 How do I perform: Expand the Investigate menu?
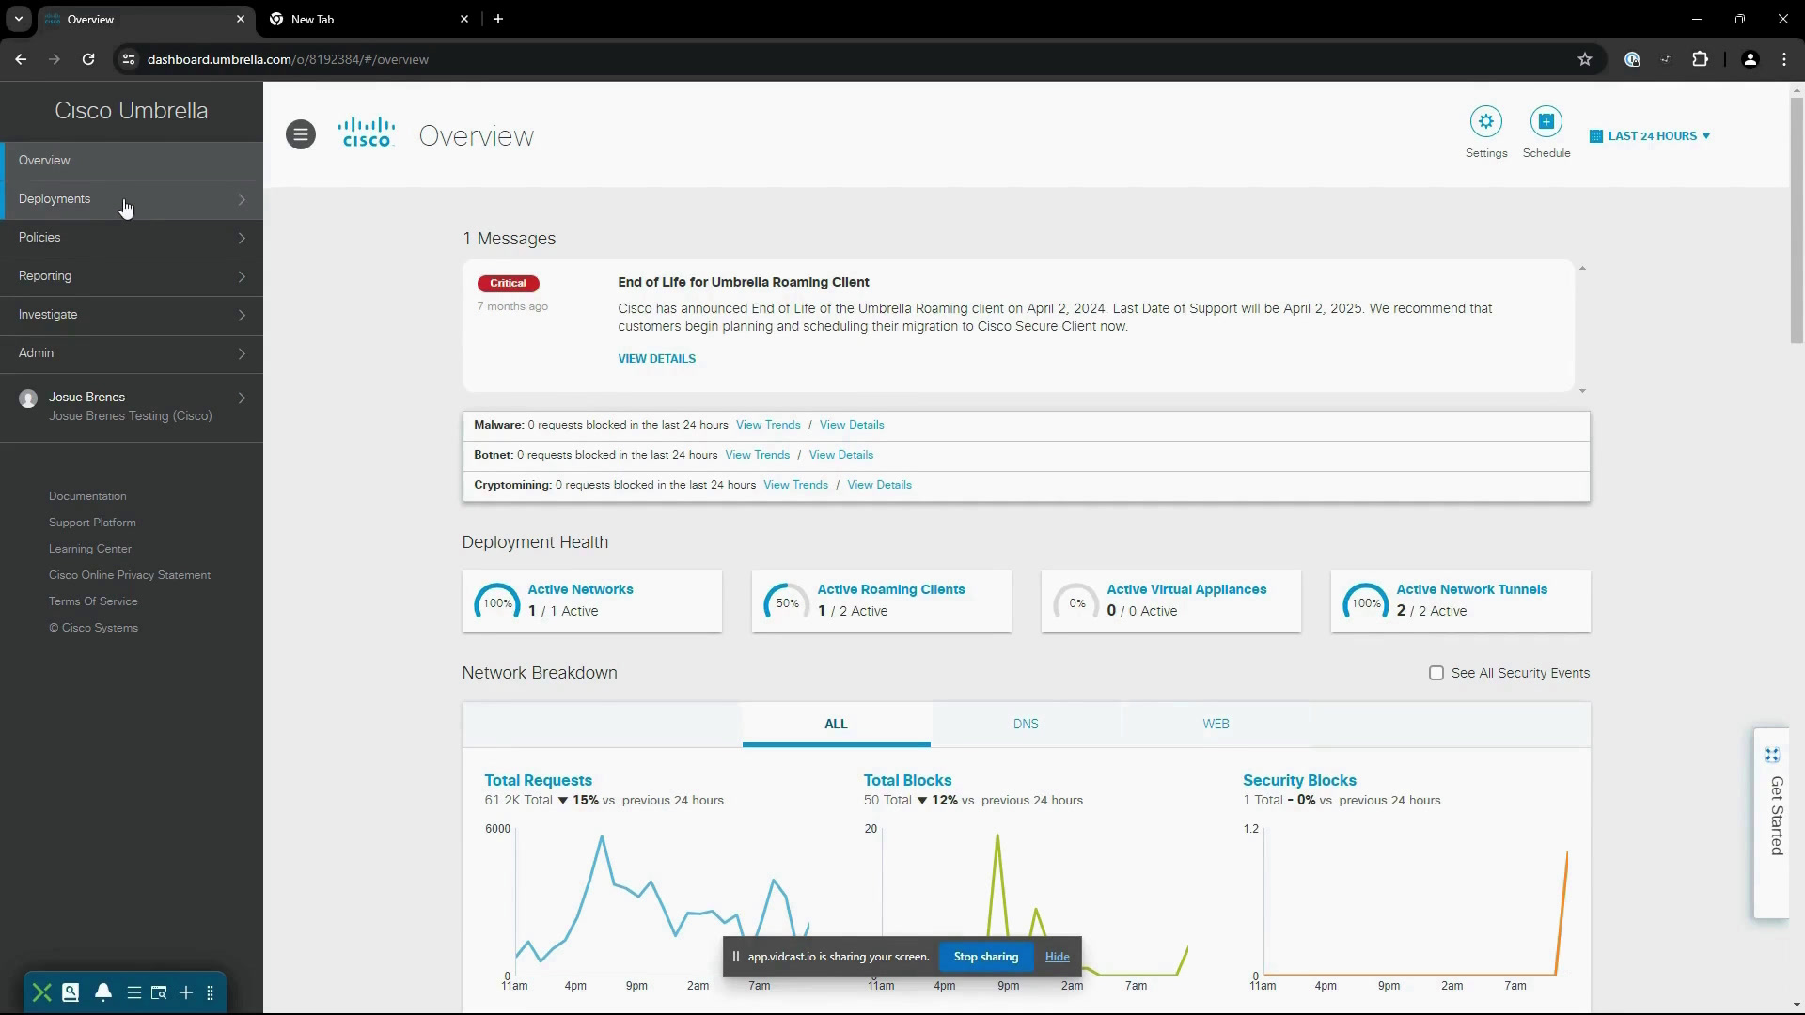point(132,315)
